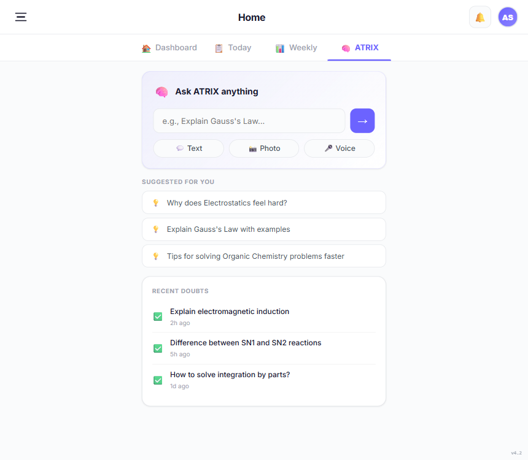Submit question with the arrow button
This screenshot has width=528, height=460.
click(x=362, y=121)
